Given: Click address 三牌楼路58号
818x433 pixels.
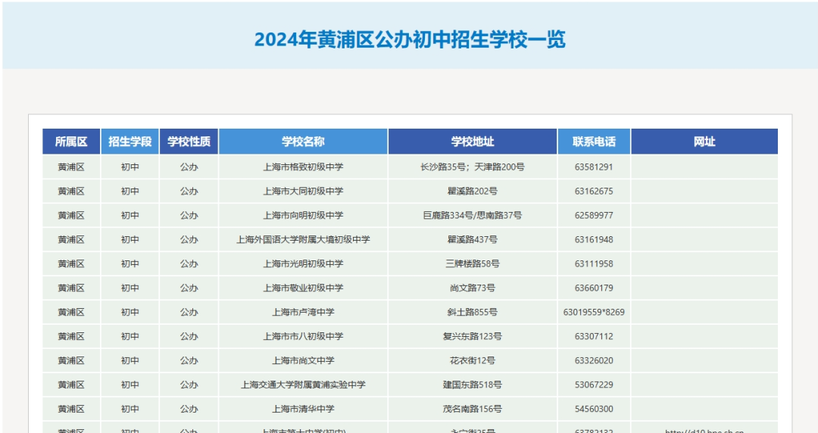Looking at the screenshot, I should tap(473, 264).
